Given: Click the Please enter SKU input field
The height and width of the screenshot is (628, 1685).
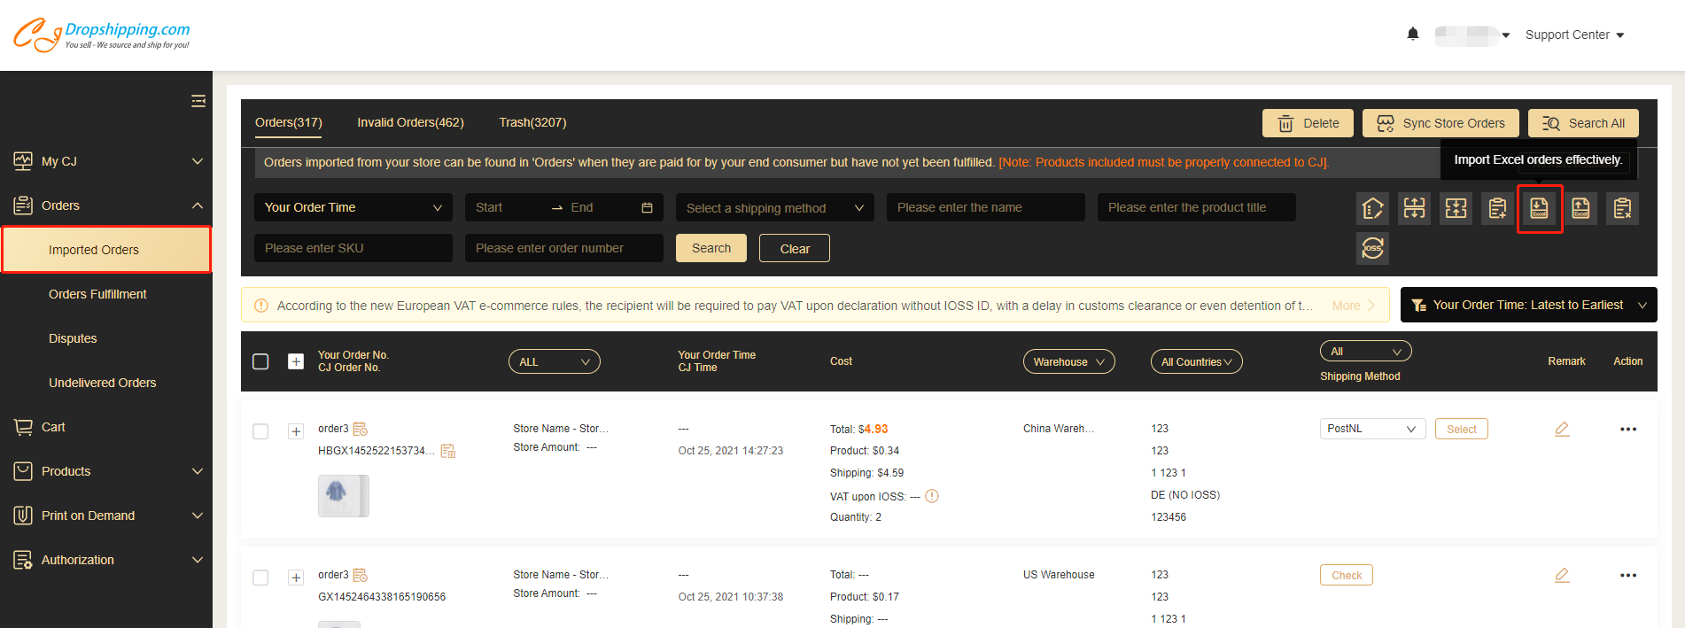Looking at the screenshot, I should (353, 249).
